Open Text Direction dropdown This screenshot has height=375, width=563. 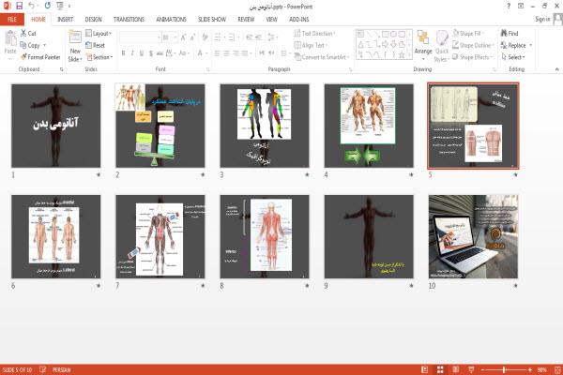[314, 34]
